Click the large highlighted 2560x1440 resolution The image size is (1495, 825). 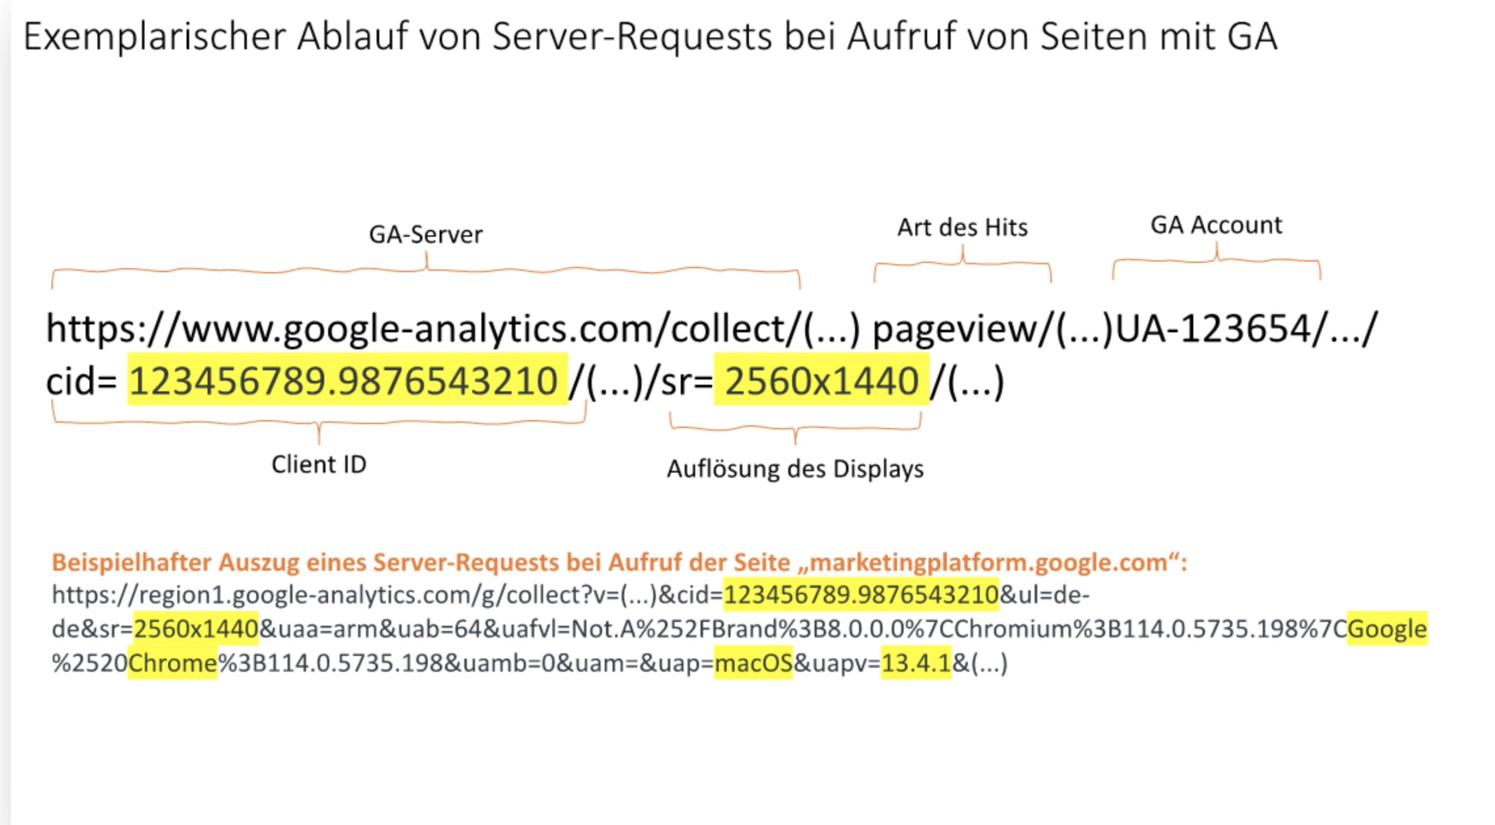821,381
